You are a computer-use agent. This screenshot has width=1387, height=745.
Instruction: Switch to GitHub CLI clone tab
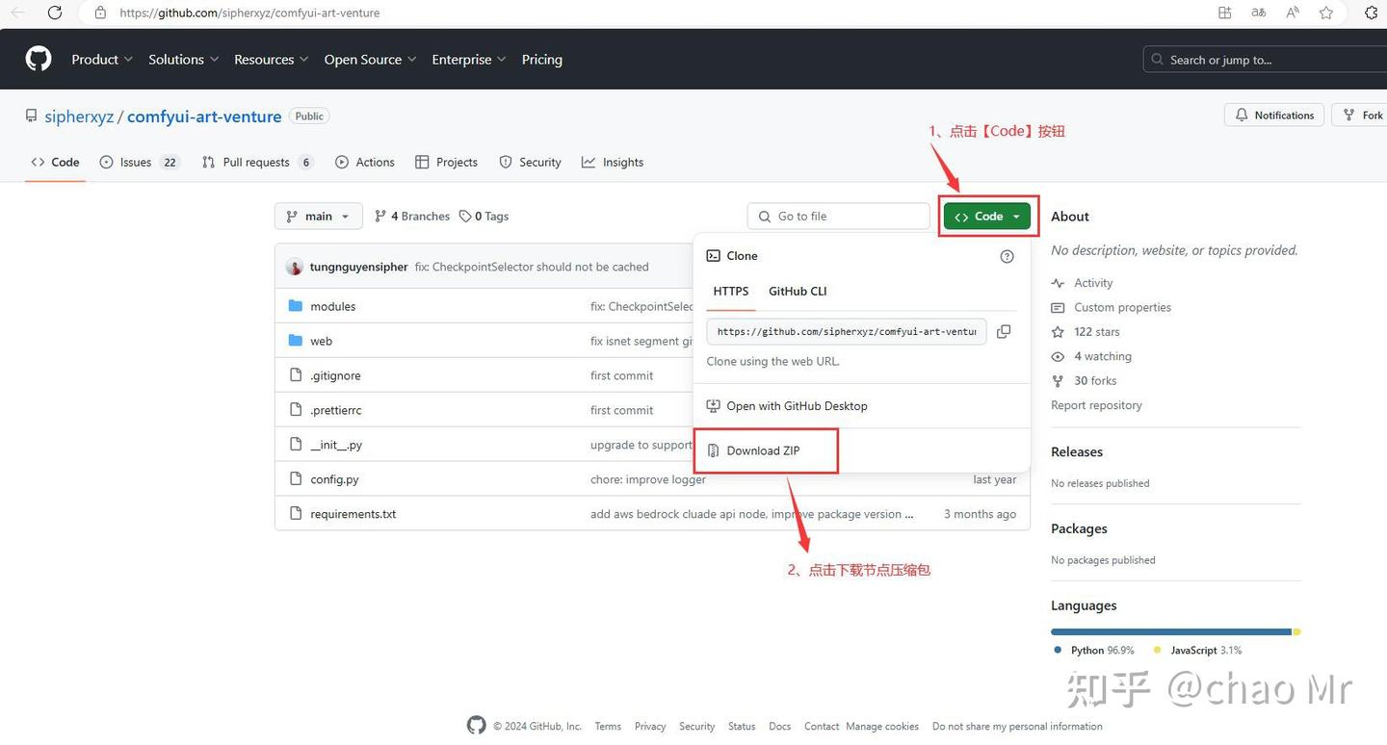798,292
